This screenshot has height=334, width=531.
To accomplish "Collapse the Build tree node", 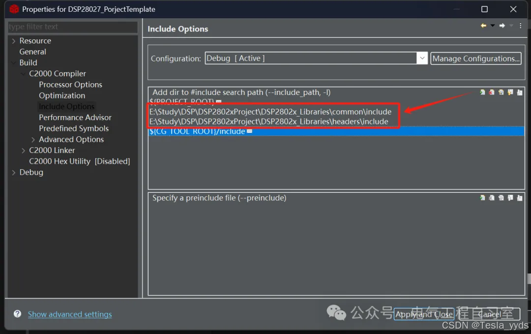I will (x=14, y=62).
